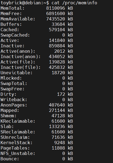
Task: Click the AnonPages value 407640
Action: coord(57,105)
